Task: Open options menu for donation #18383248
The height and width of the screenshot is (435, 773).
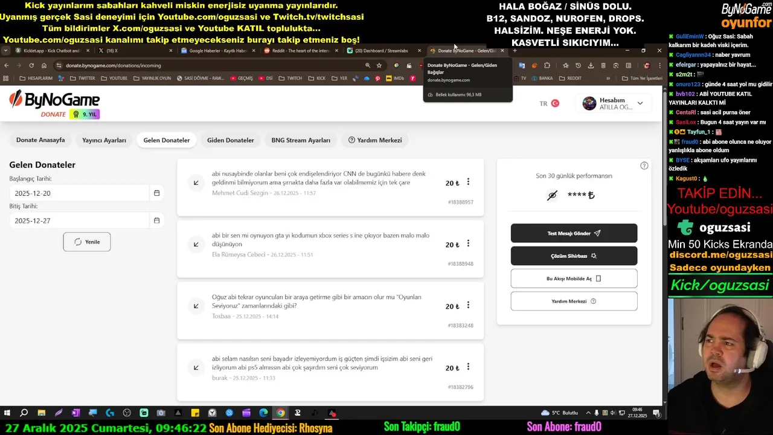Action: click(x=468, y=305)
